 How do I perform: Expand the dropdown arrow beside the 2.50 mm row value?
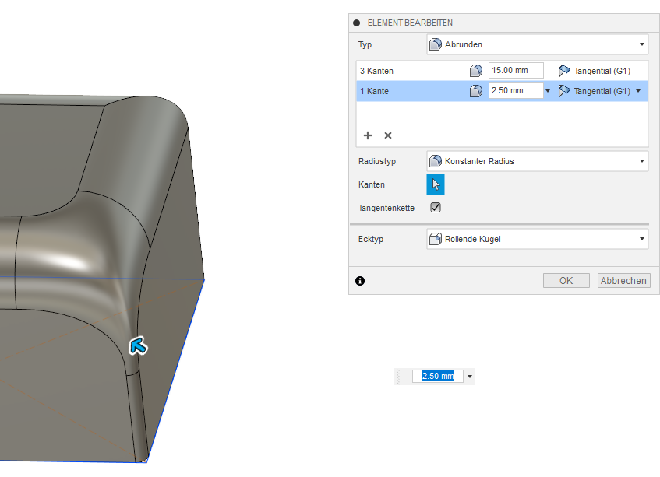548,90
